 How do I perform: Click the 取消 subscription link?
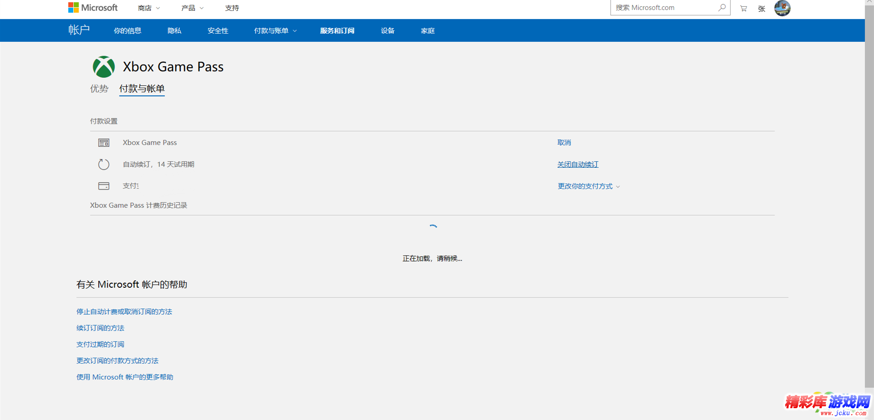(x=564, y=143)
